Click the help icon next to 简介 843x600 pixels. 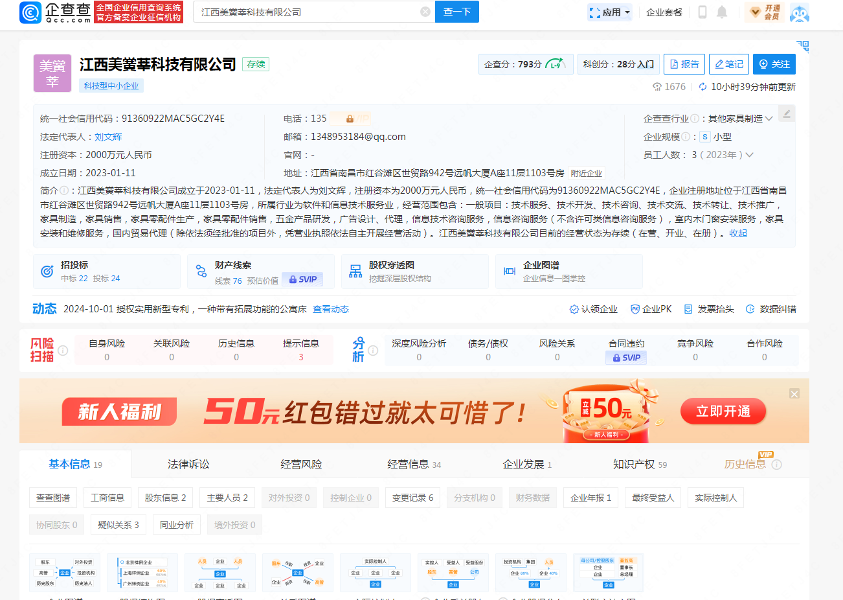pos(64,190)
